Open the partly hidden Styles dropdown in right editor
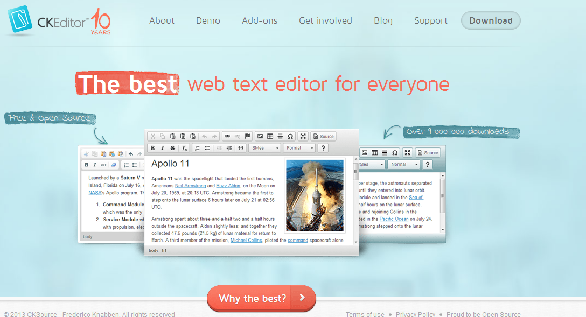This screenshot has width=586, height=317. click(372, 164)
